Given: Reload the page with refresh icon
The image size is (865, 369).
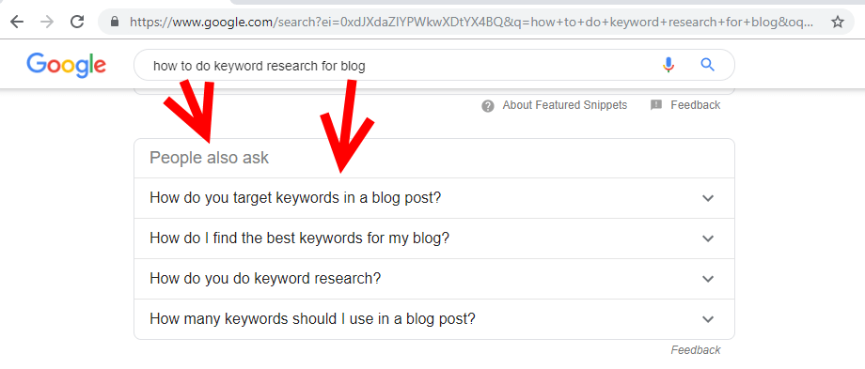Looking at the screenshot, I should click(x=77, y=22).
